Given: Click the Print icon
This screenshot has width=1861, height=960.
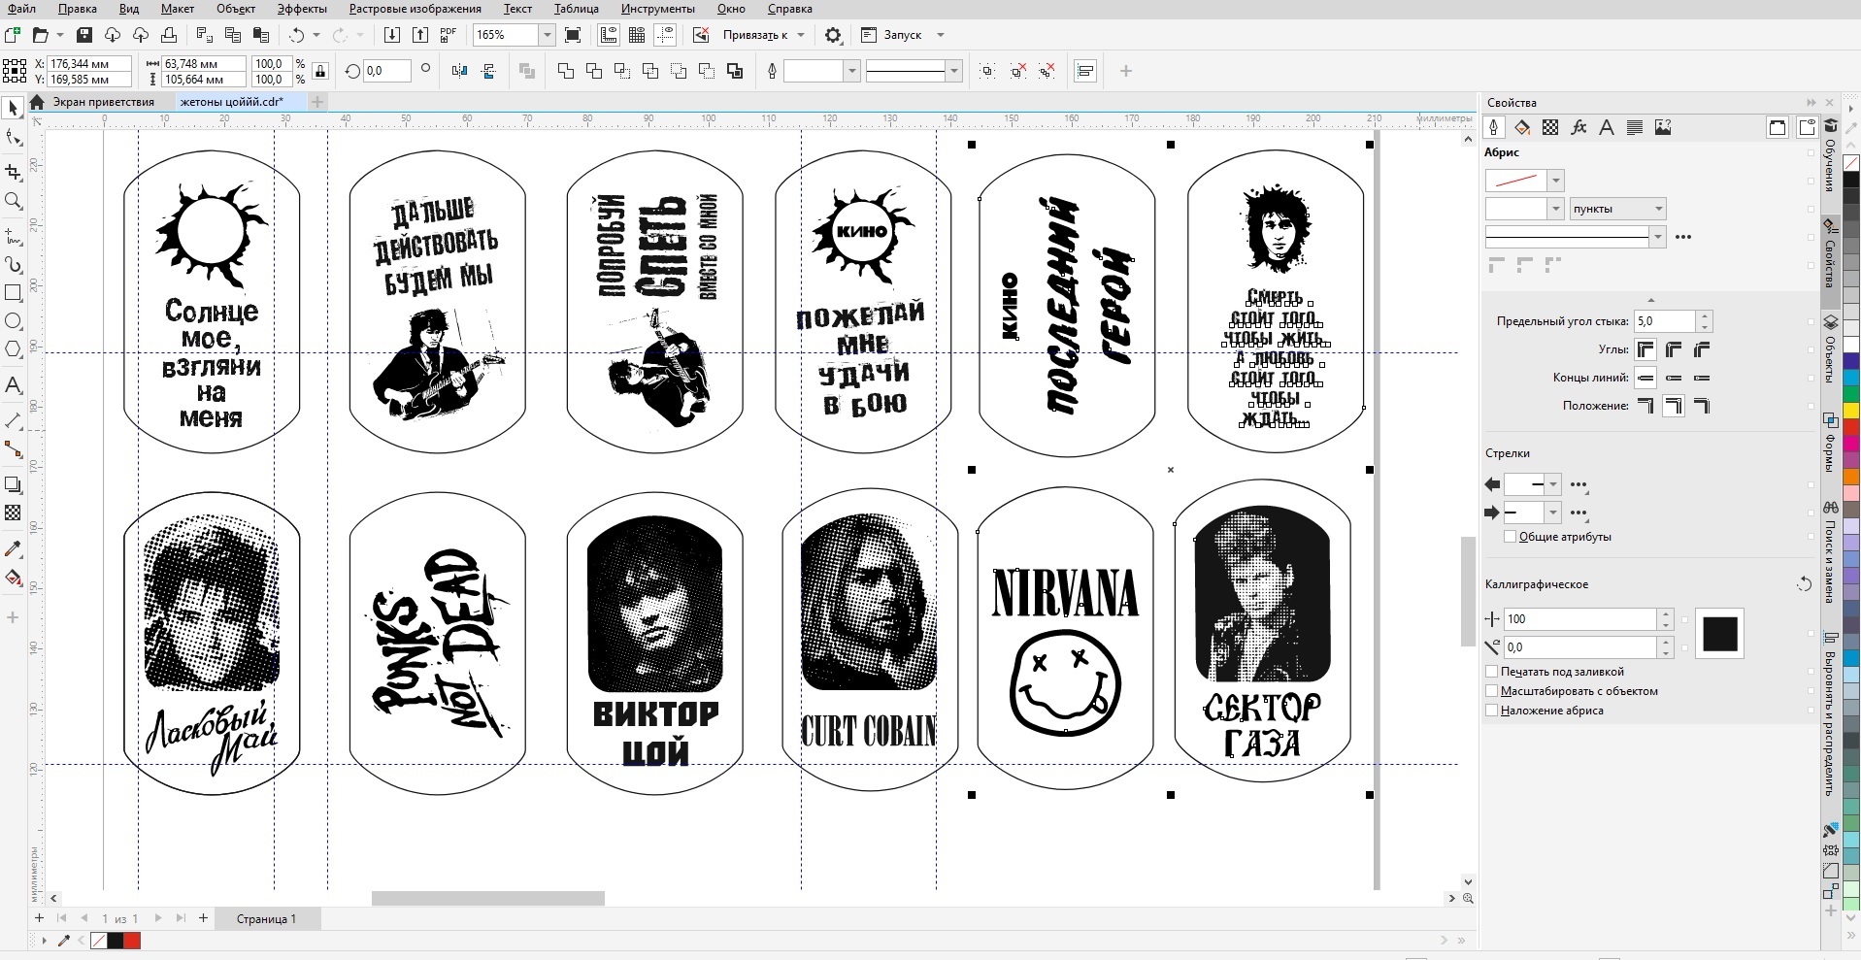Looking at the screenshot, I should click(169, 35).
